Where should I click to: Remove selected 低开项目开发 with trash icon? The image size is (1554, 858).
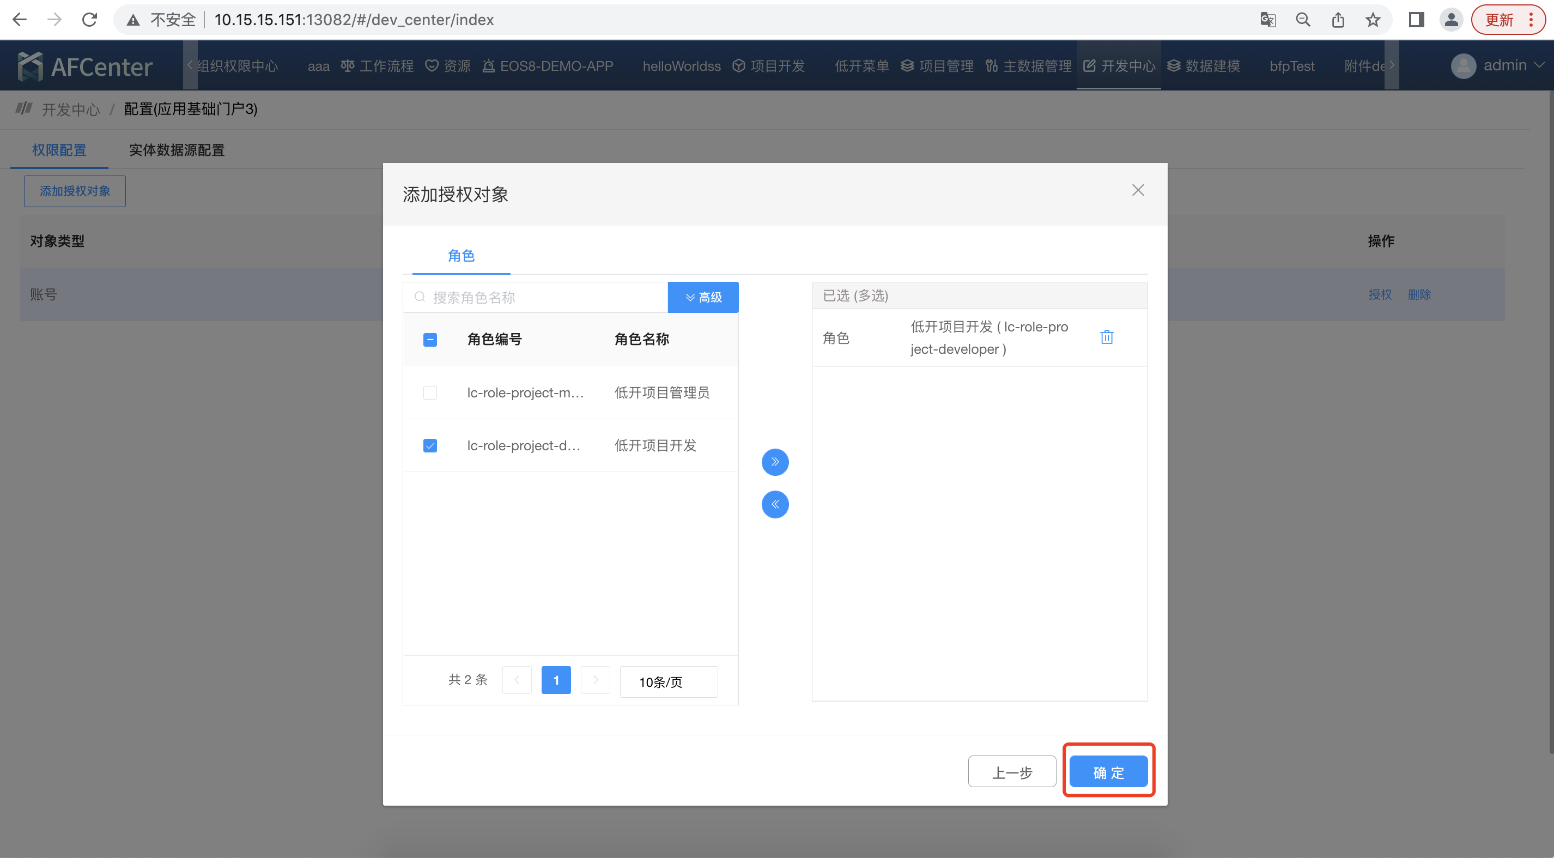(x=1106, y=337)
